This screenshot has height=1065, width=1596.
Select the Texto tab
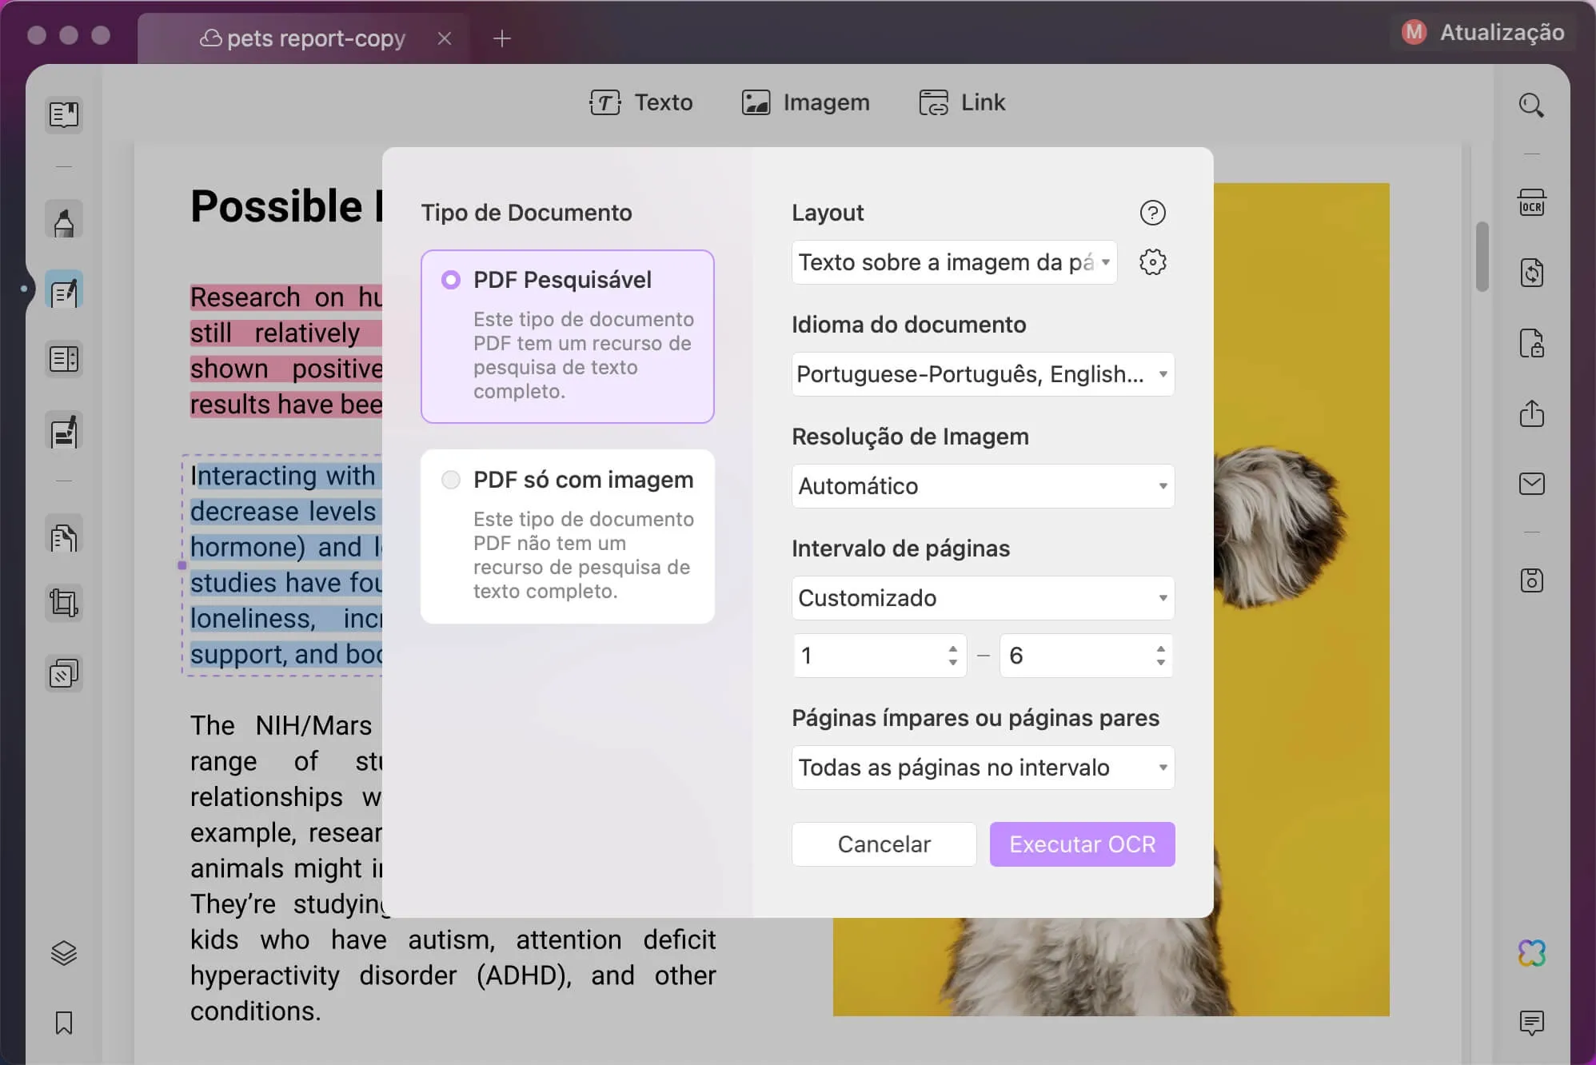[641, 102]
